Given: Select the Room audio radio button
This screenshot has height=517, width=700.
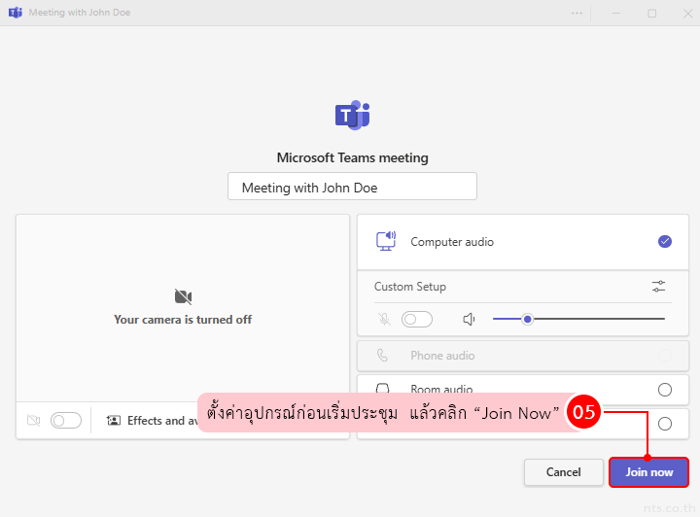Looking at the screenshot, I should (x=665, y=390).
